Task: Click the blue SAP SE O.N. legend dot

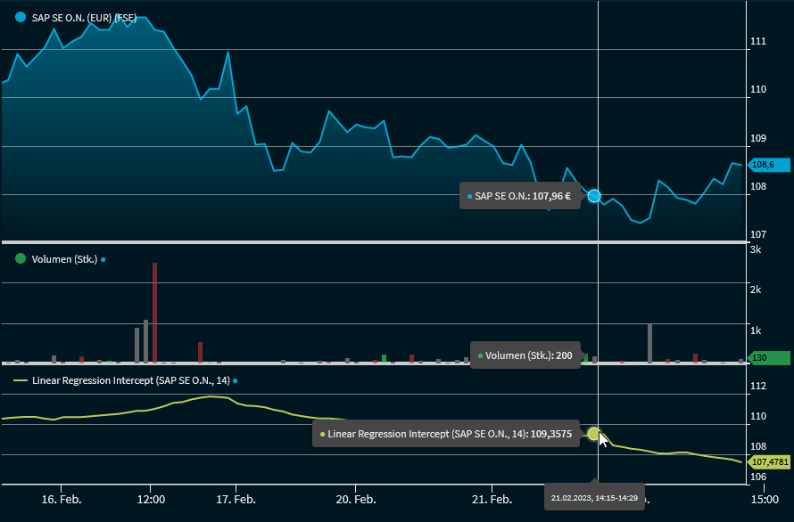Action: click(x=21, y=17)
